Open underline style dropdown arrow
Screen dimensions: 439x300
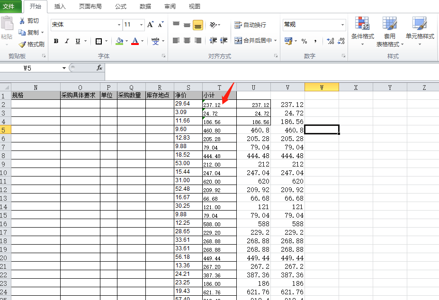click(x=85, y=41)
